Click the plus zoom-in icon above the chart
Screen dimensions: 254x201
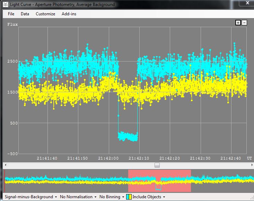(238, 23)
